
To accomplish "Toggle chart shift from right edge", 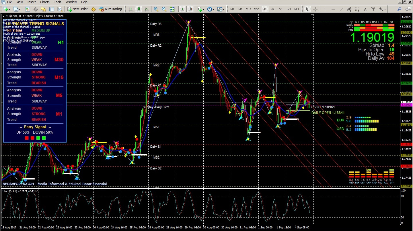I will [190, 9].
